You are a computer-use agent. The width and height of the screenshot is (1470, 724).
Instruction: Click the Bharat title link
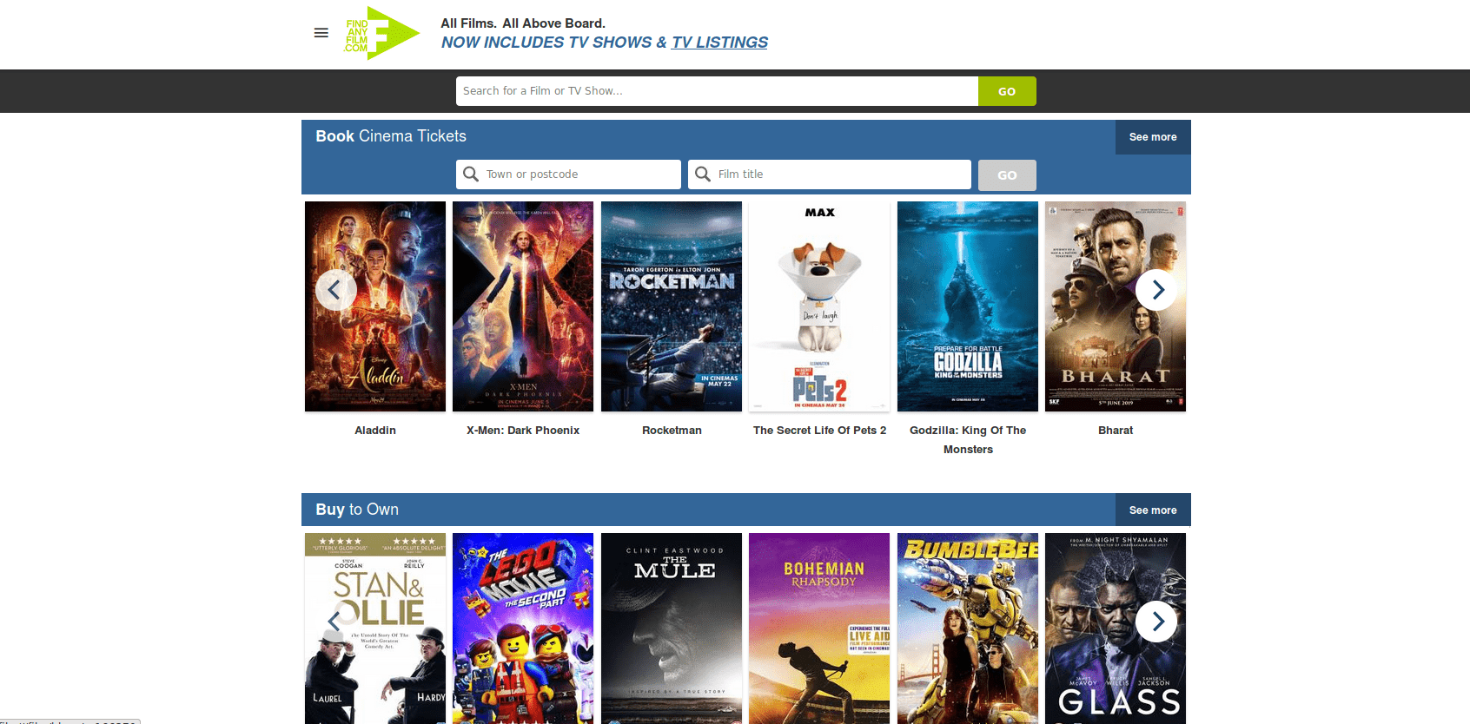pos(1116,431)
